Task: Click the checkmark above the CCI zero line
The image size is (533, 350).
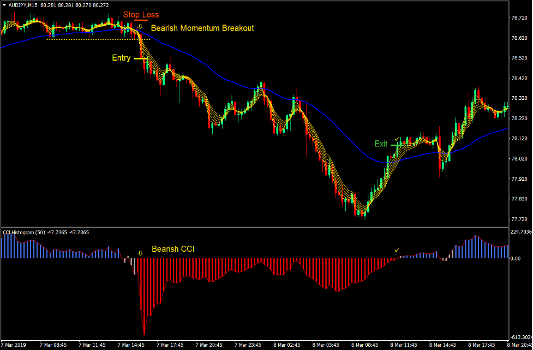Action: click(x=397, y=250)
